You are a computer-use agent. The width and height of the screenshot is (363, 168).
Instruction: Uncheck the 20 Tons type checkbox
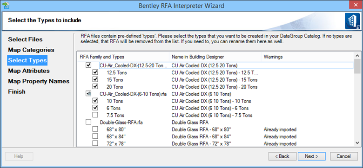[x=95, y=86]
